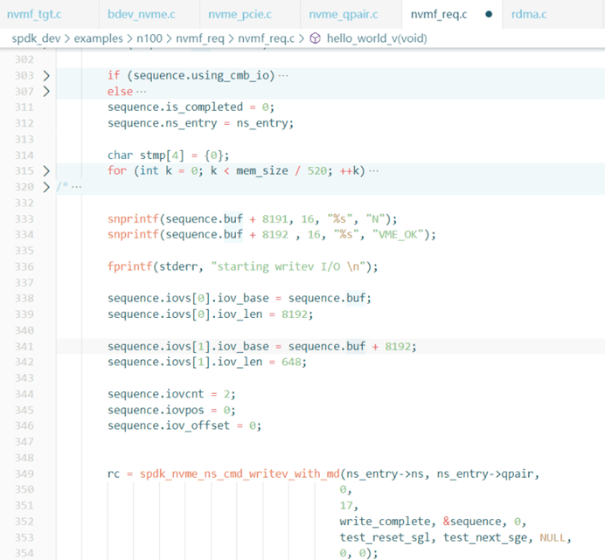
Task: Expand folded if block at line 303
Action: pyautogui.click(x=46, y=76)
